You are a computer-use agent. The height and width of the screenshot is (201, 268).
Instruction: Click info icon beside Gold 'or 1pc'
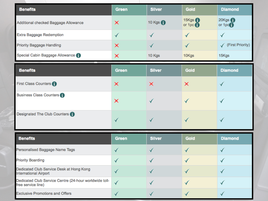click(197, 25)
